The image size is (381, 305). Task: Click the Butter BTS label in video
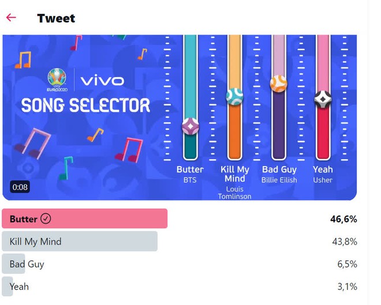click(x=190, y=174)
